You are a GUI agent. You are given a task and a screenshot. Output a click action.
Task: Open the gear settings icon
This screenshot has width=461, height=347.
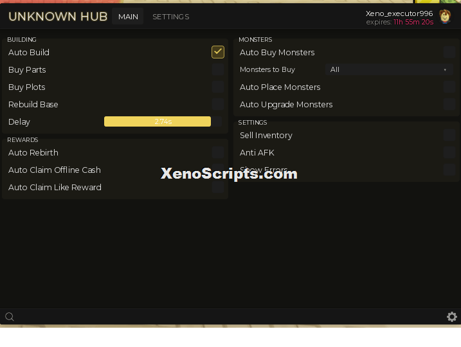(x=451, y=317)
